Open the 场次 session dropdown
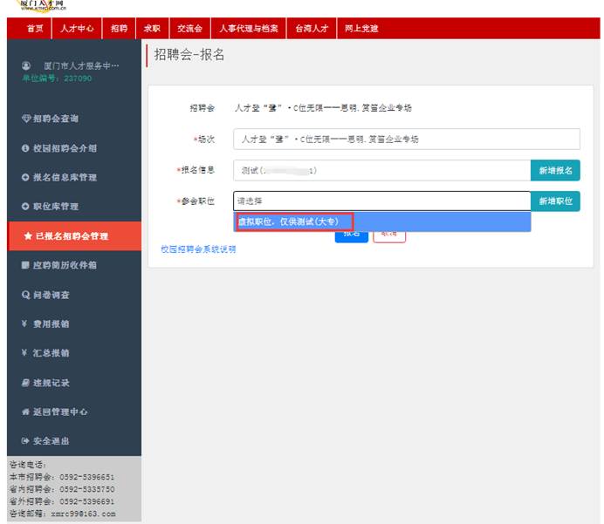The image size is (604, 524). tap(406, 140)
